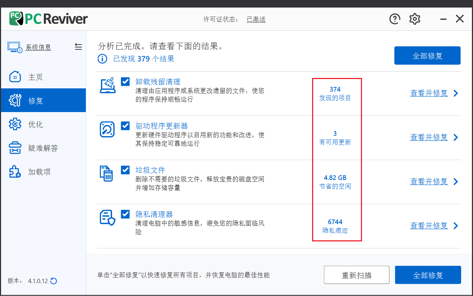Collapse the sidebar with the hamburger icon
Viewport: 473px width, 296px height.
(x=78, y=47)
